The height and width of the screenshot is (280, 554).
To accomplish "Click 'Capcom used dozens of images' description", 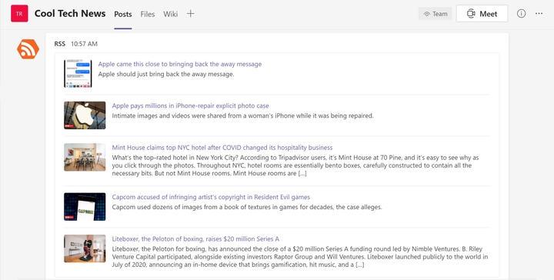I will click(247, 207).
